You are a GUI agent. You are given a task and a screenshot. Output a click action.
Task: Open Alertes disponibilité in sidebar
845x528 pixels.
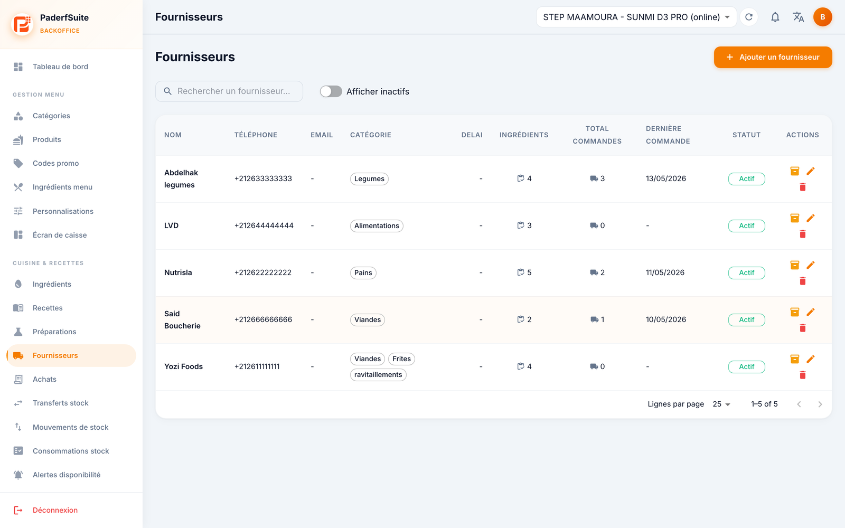pos(71,475)
